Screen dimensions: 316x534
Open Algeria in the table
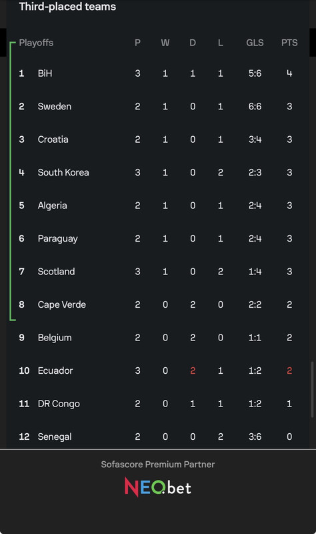pos(158,206)
